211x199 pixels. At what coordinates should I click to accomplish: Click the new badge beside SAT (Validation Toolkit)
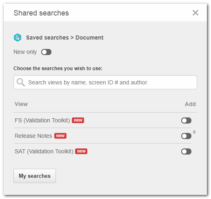[81, 151]
